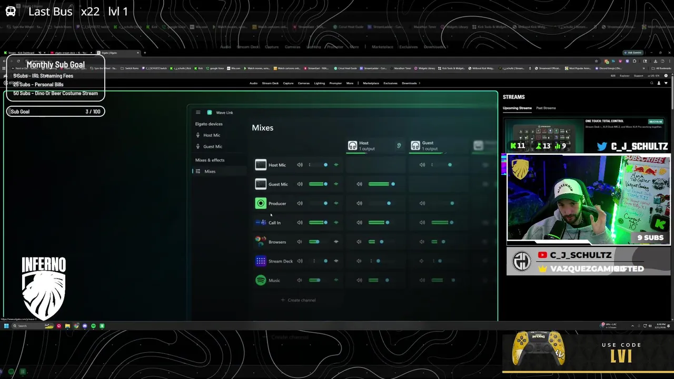Open the Capture nav menu item
Screen dimensions: 674x379
pyautogui.click(x=288, y=83)
